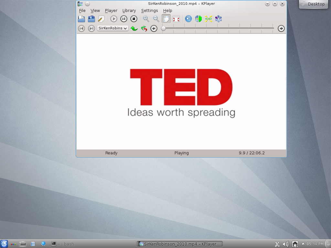Zoom out using the magnifier minus icon

(156, 19)
